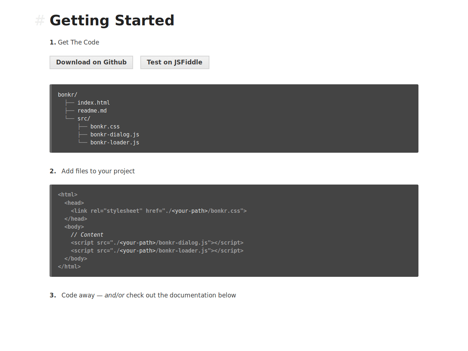
Task: Click the Download on Github button
Action: pos(91,62)
